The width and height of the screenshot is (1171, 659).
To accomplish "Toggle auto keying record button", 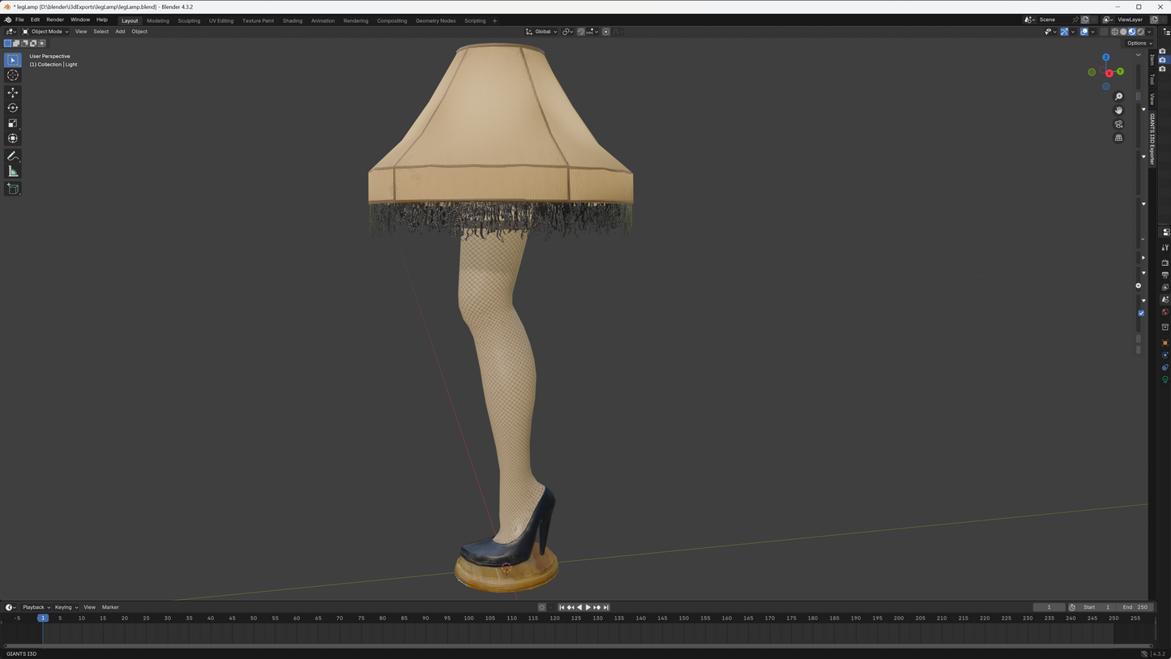I will (x=542, y=607).
